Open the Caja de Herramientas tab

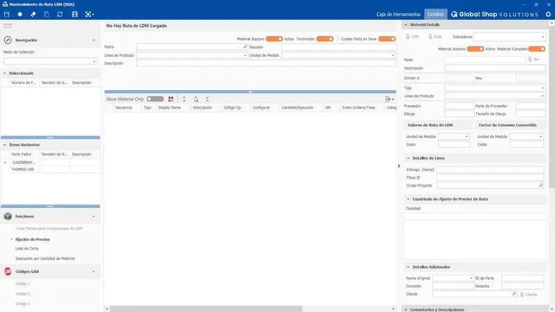[398, 15]
